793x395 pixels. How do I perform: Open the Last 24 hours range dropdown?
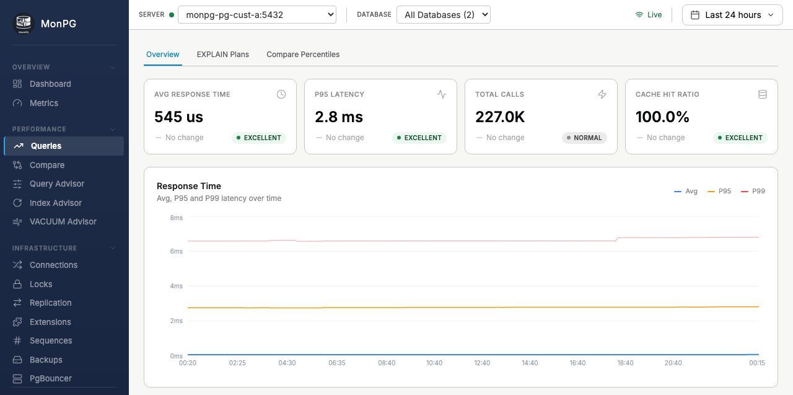(x=732, y=15)
